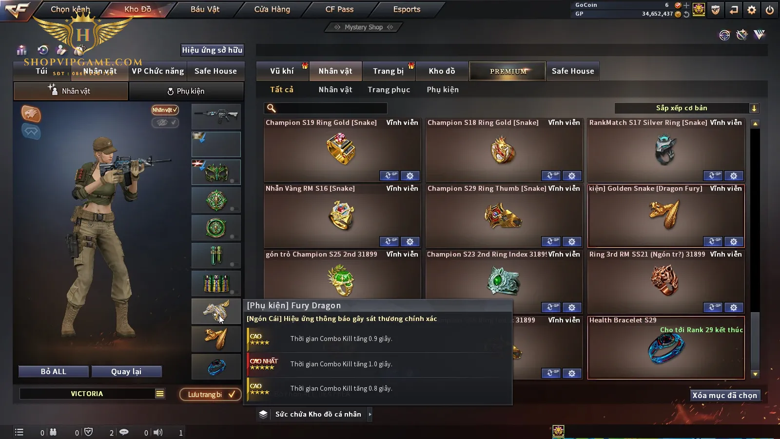Switch to the Trang bị tab
This screenshot has width=780, height=439.
click(388, 71)
